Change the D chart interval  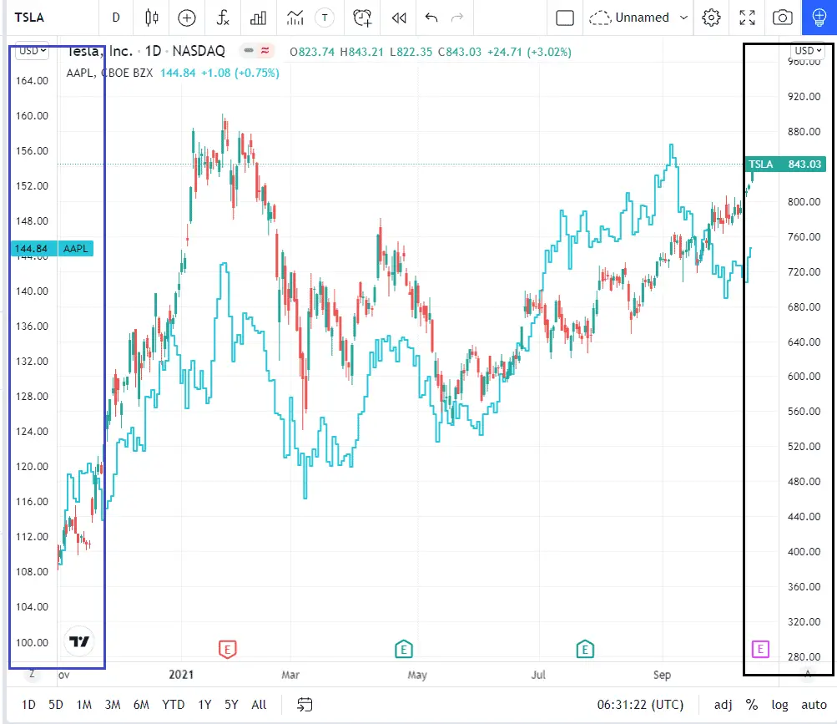[116, 18]
